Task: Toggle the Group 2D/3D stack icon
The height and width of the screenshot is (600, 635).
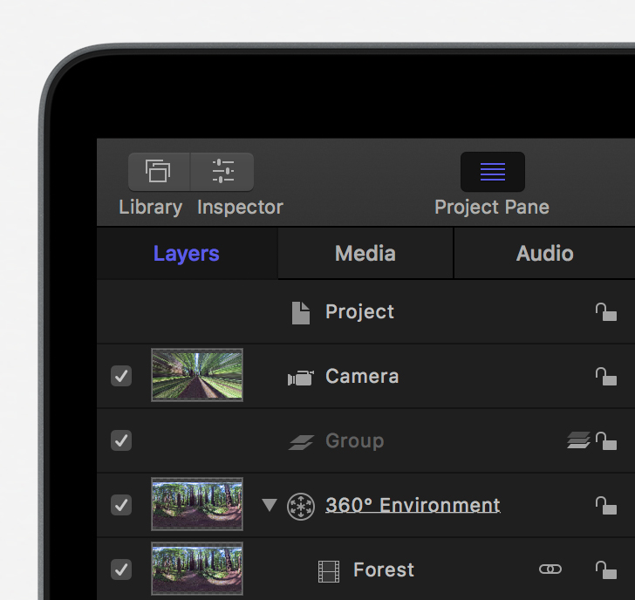Action: point(578,440)
